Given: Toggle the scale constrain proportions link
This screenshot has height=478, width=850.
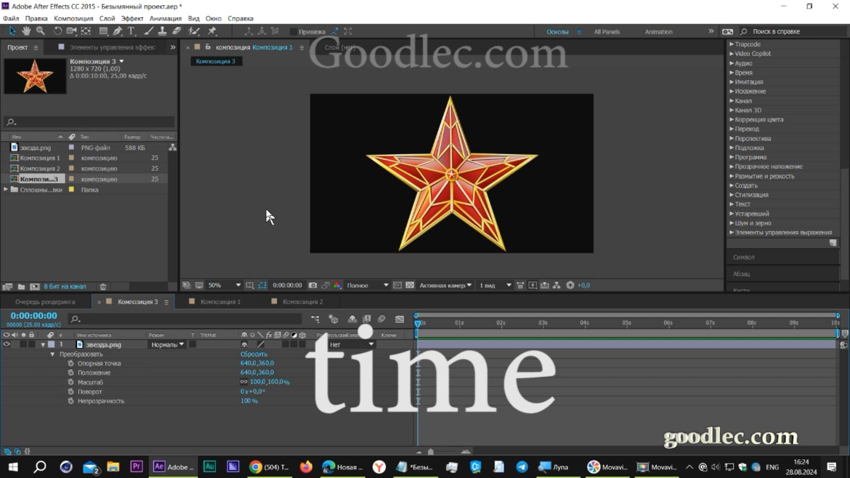Looking at the screenshot, I should pos(244,382).
